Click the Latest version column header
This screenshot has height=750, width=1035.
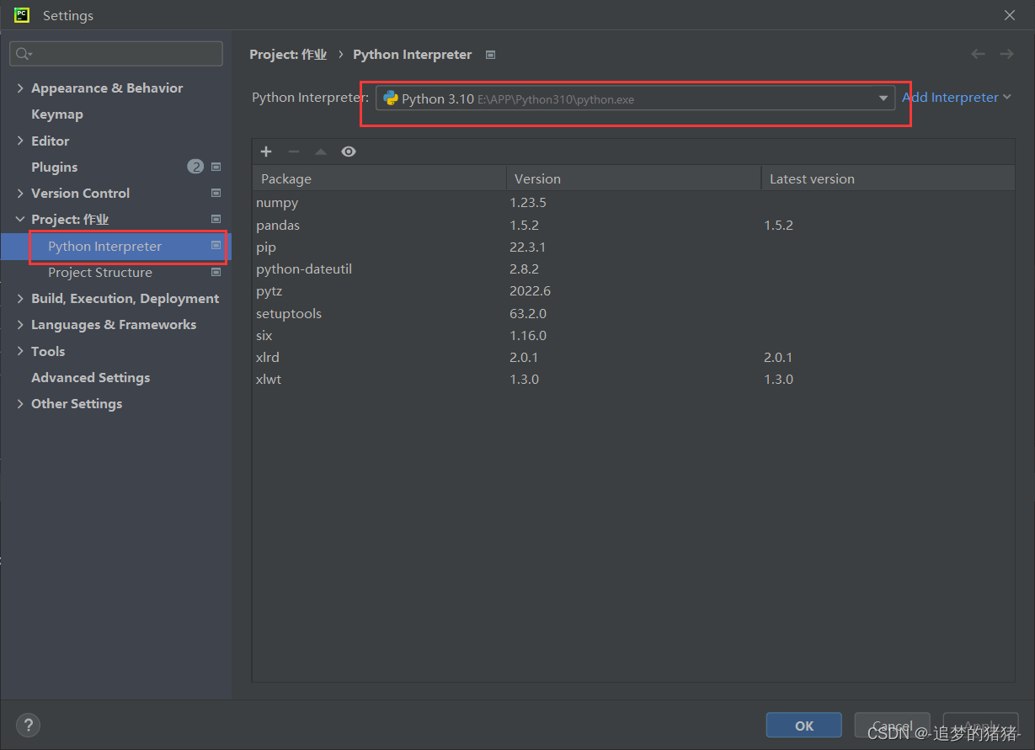pyautogui.click(x=888, y=178)
